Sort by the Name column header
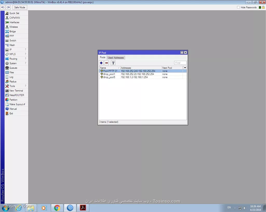 click(110, 68)
